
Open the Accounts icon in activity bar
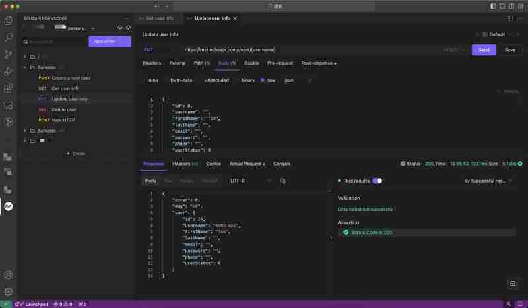pos(9,274)
